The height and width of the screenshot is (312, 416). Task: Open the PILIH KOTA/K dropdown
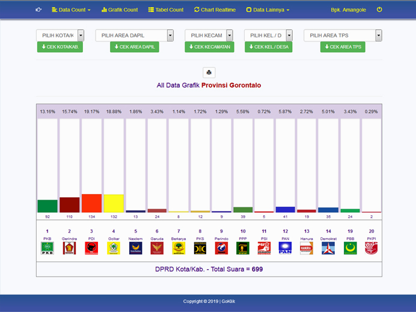click(x=60, y=35)
